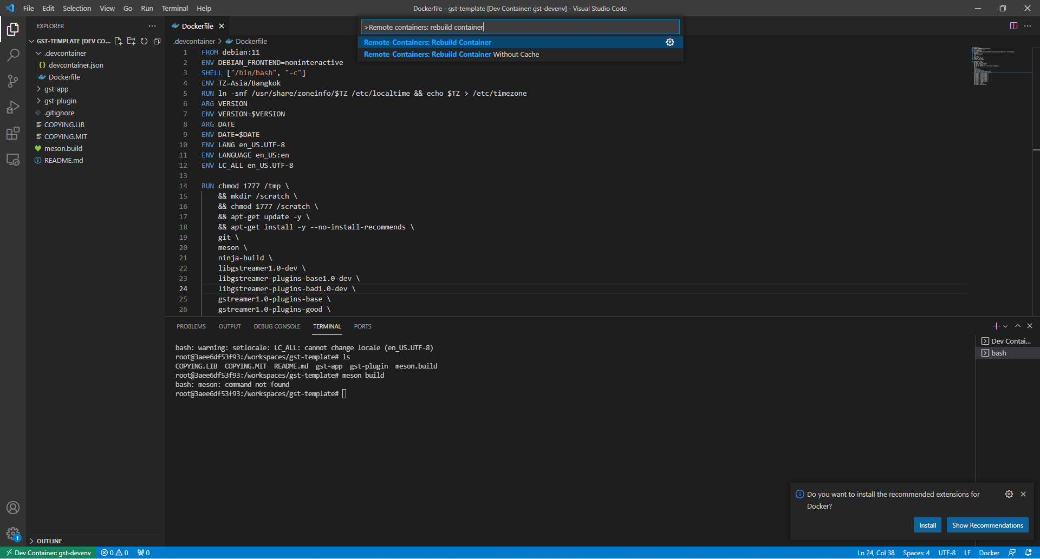Collapse all folders in Explorer
This screenshot has height=559, width=1040.
point(157,41)
